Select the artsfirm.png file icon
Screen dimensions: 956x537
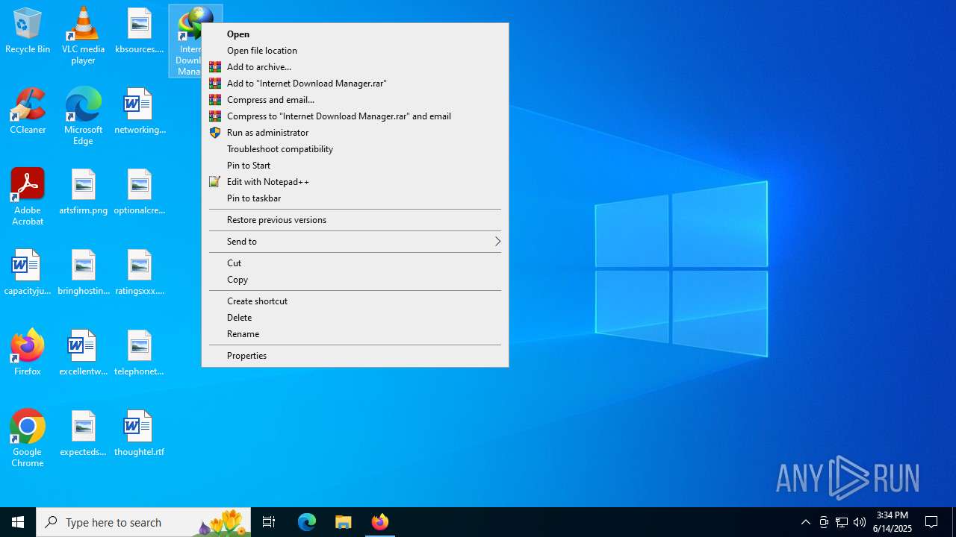[x=83, y=192]
